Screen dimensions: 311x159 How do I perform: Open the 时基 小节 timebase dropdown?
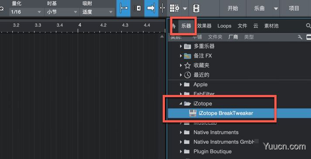pos(62,12)
